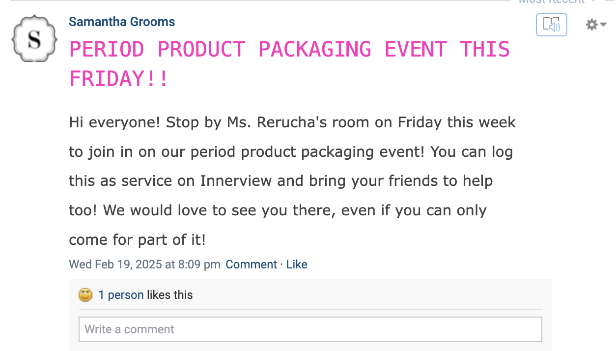Click the smiley face likes icon
Image resolution: width=616 pixels, height=351 pixels.
pos(85,295)
